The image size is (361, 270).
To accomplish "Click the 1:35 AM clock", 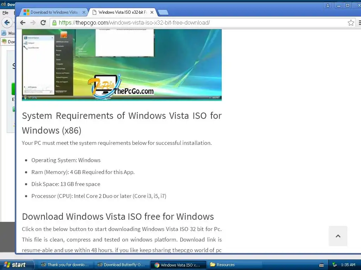I will [348, 265].
